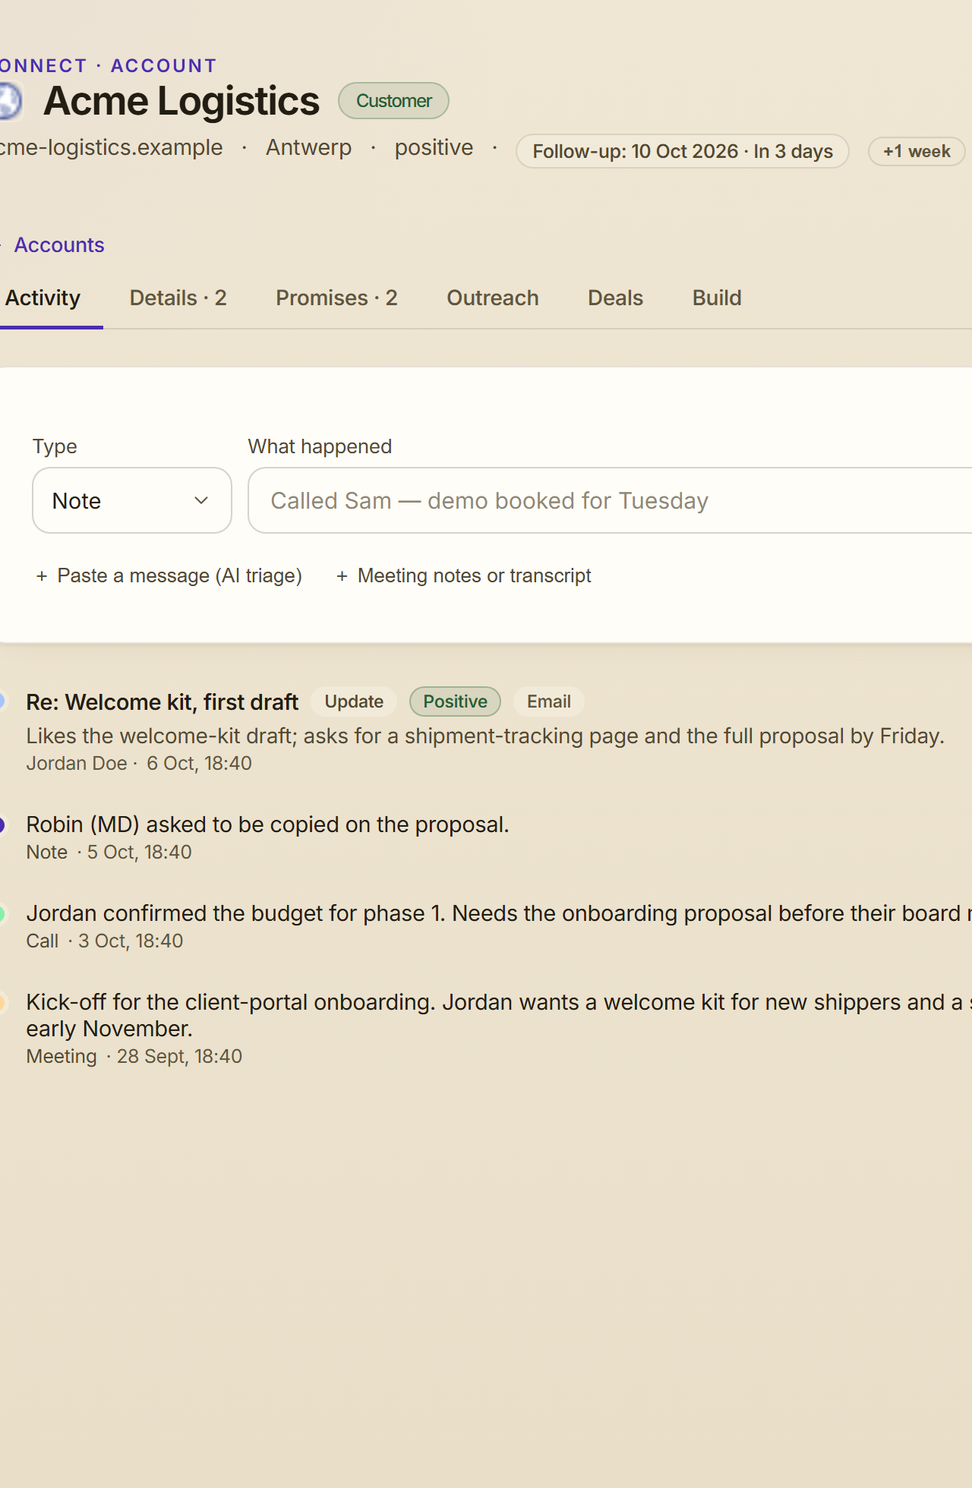The image size is (972, 1488).
Task: Click the acme-logistics.example domain text
Action: pos(111,147)
